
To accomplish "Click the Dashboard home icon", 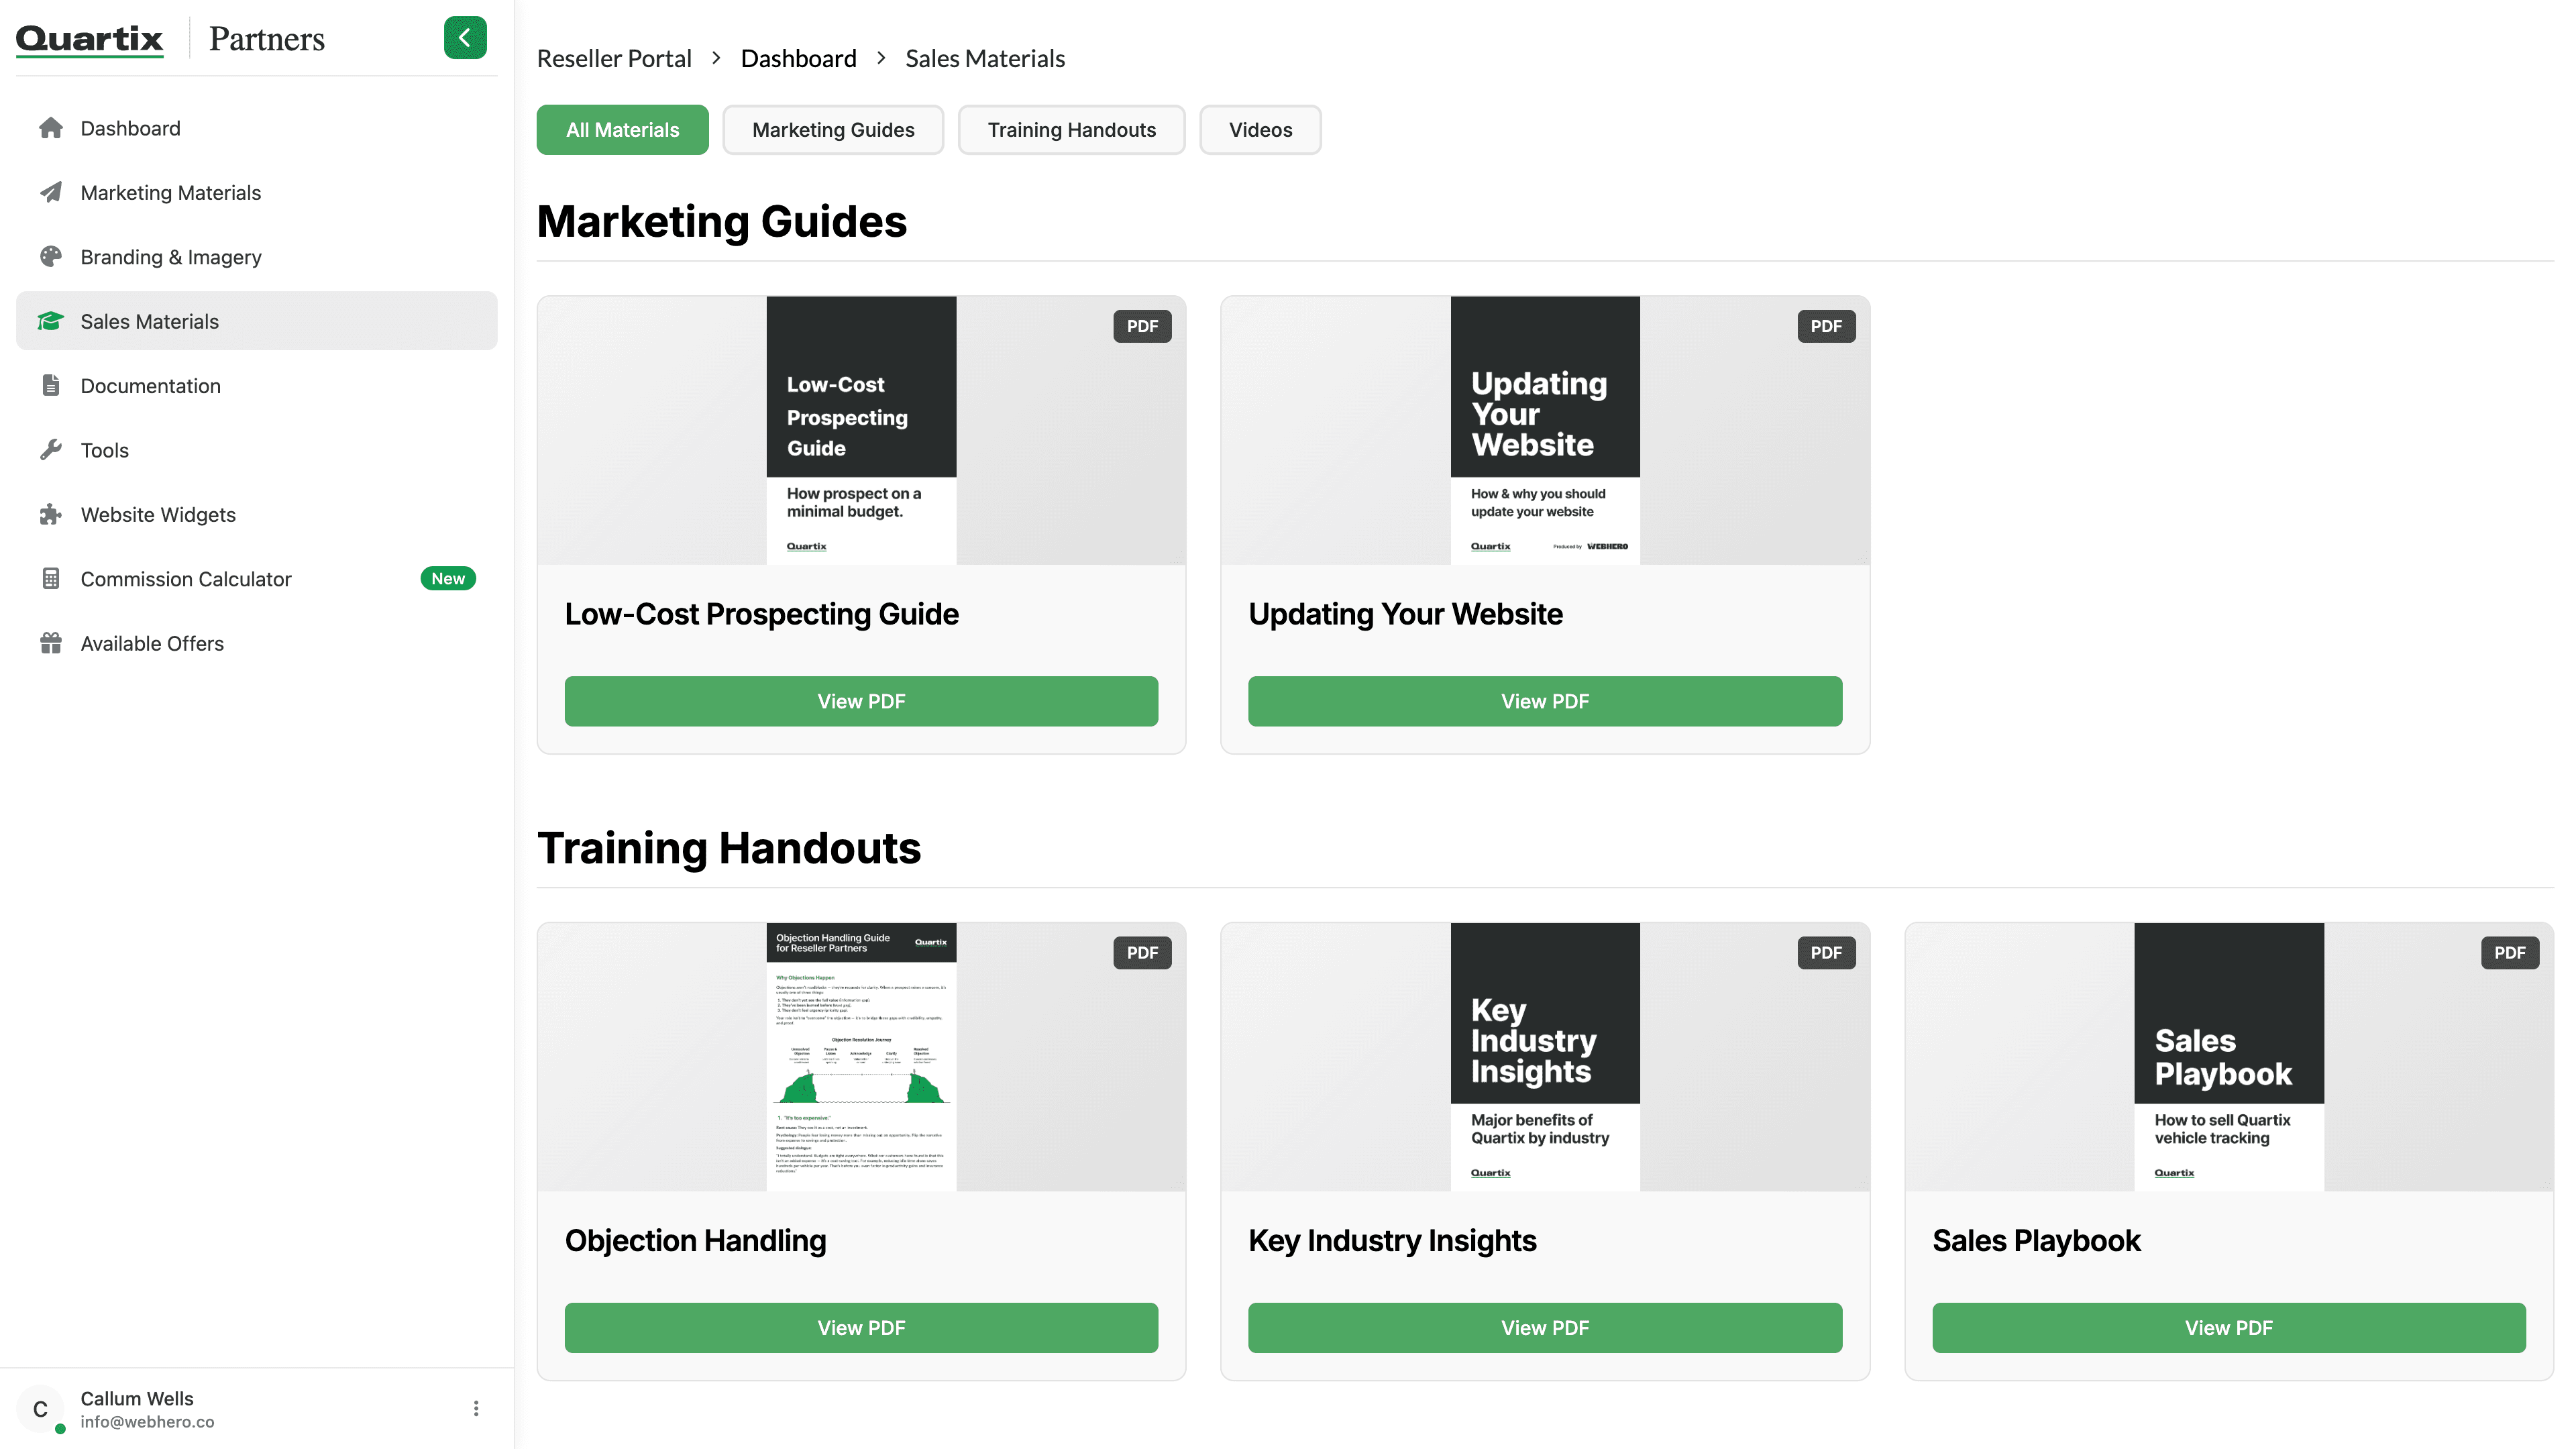I will (51, 128).
